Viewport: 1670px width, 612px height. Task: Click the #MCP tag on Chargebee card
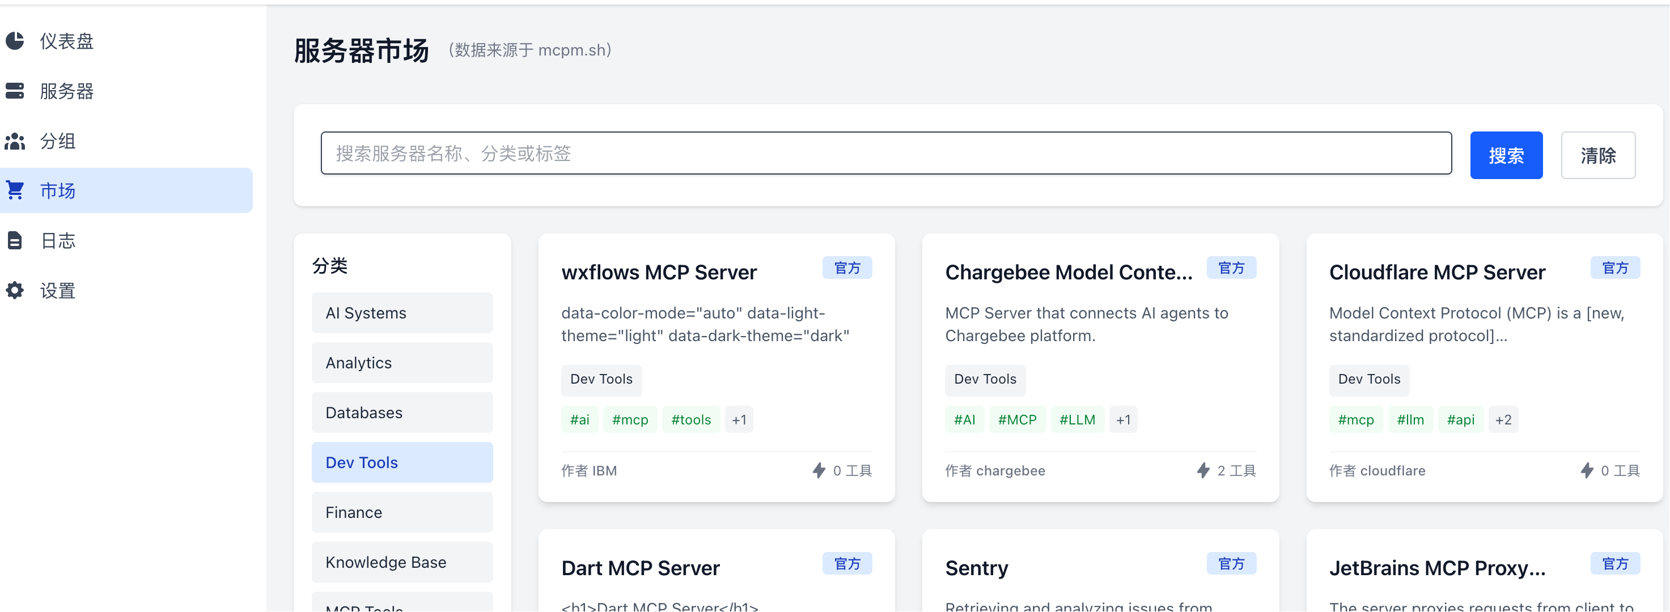[1017, 420]
